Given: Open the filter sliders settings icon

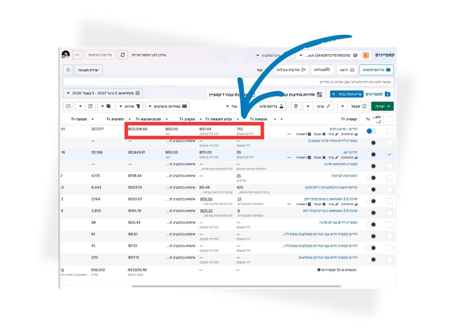Looking at the screenshot, I should coord(68,70).
